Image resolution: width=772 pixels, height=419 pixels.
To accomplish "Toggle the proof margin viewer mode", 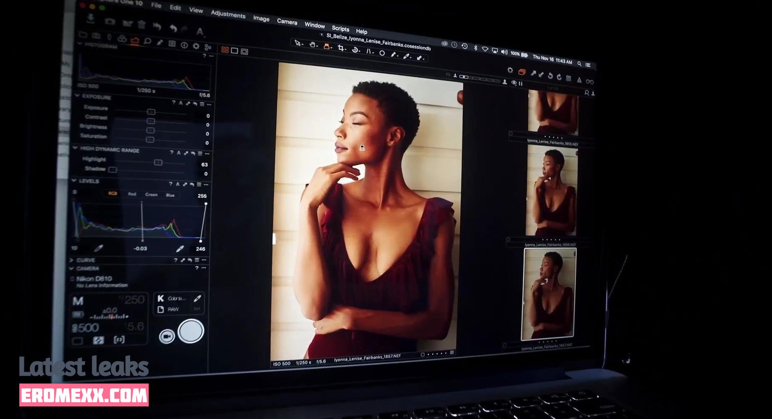I will (245, 51).
